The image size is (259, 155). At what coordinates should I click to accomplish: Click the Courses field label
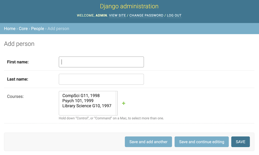point(15,96)
